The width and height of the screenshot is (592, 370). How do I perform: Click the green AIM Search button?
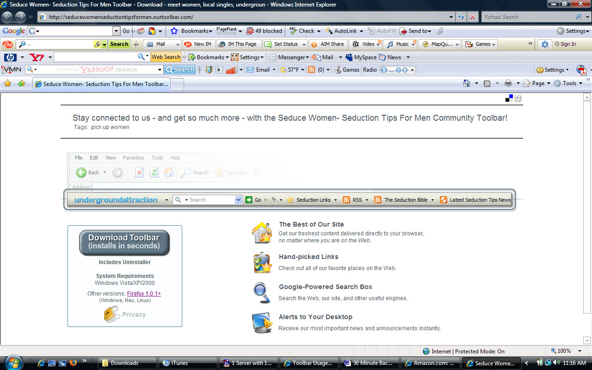pyautogui.click(x=119, y=44)
